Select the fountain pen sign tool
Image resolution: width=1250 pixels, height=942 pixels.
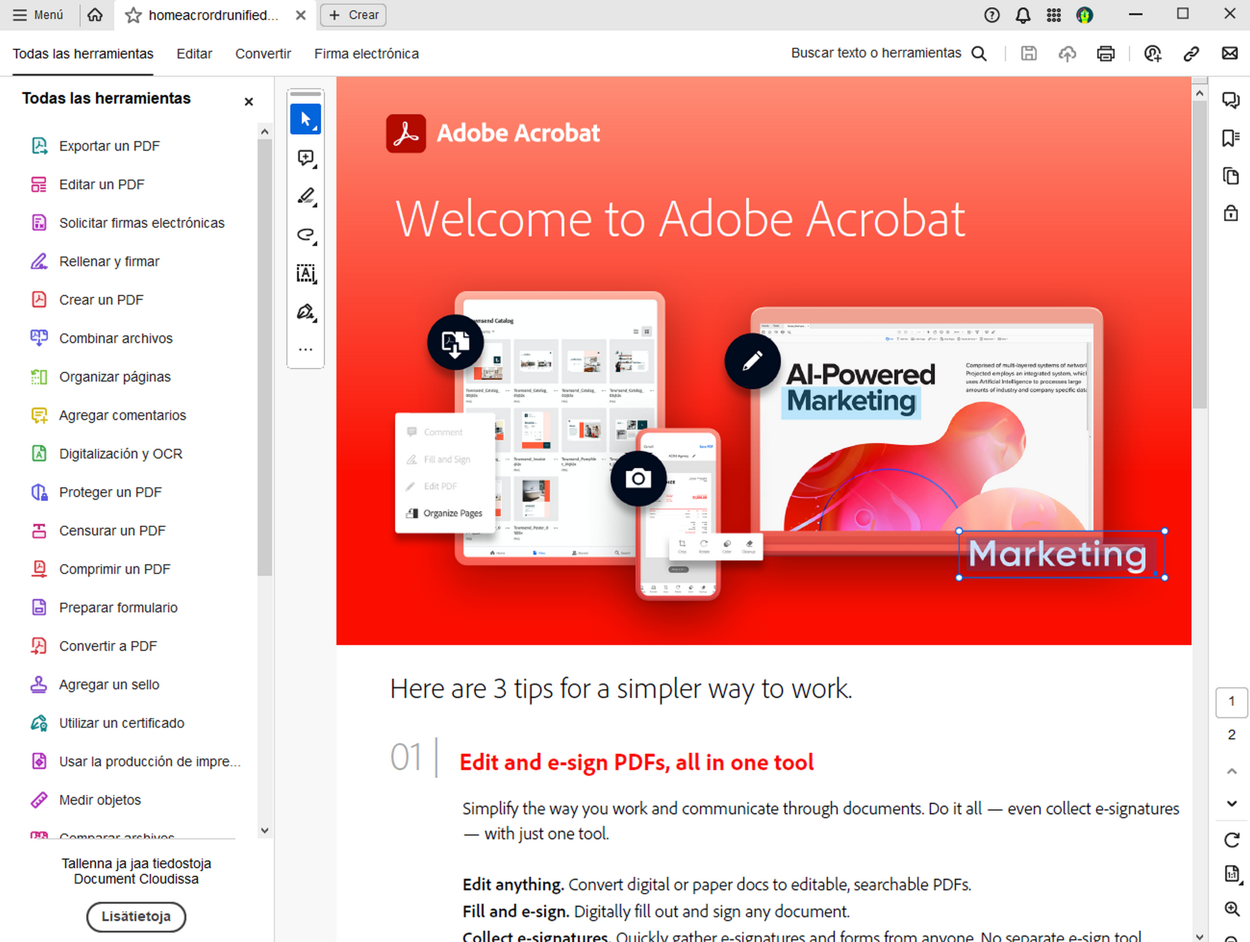pos(306,312)
